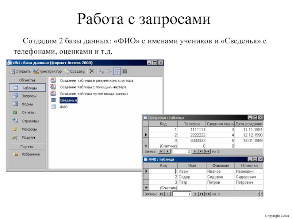The height and width of the screenshot is (219, 292).
Task: Collapse the Группы section header
Action: [x=27, y=146]
